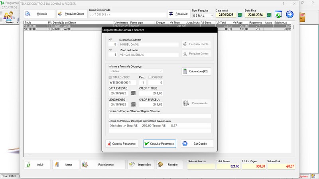Viewport: 319px width, 179px height.
Task: Click the VALOR TITULO field
Action: click(151, 93)
